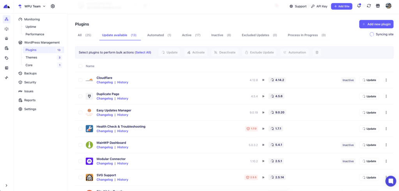Click the Add Site button
This screenshot has width=399, height=191.
coord(341,6)
